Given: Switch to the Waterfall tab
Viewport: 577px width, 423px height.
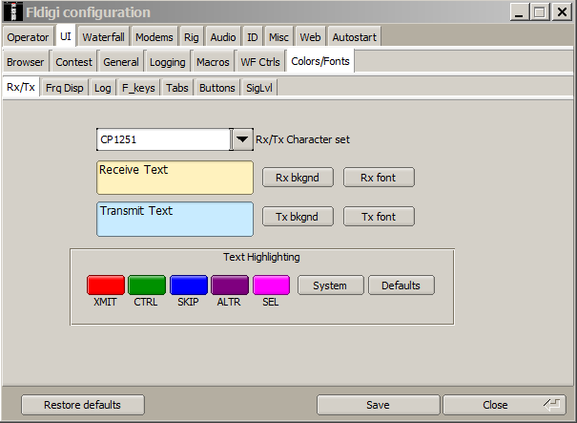Looking at the screenshot, I should [103, 37].
